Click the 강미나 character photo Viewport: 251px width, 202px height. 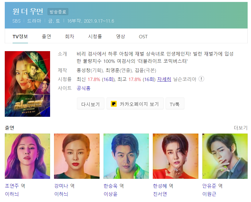(x=77, y=156)
